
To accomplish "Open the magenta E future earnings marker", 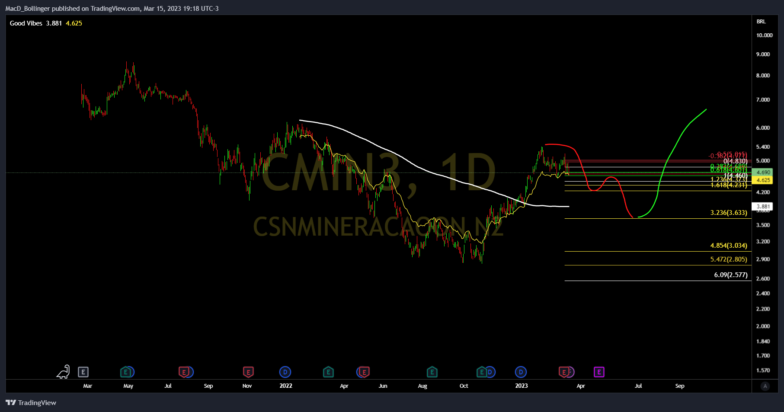I will pos(599,372).
